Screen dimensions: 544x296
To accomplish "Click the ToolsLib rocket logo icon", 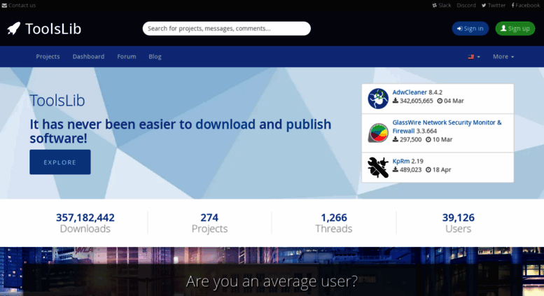I will (14, 29).
